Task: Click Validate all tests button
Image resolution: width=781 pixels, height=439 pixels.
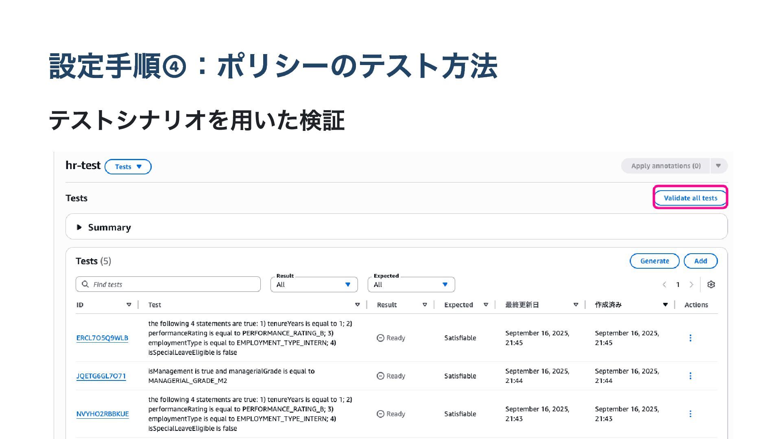Action: 690,198
